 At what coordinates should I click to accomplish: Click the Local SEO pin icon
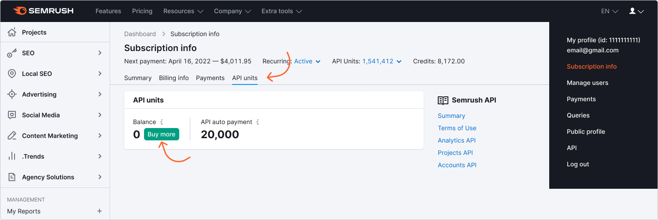[x=12, y=73]
